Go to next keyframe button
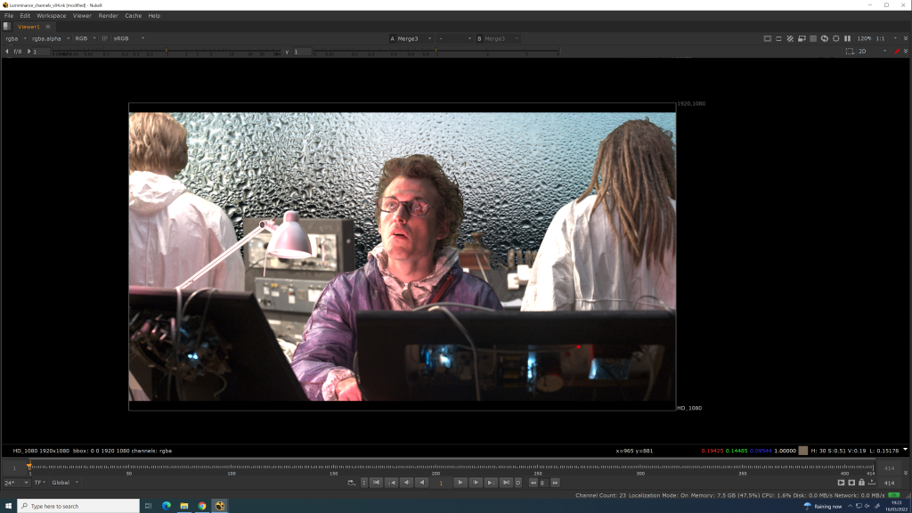The image size is (912, 513). click(x=491, y=483)
